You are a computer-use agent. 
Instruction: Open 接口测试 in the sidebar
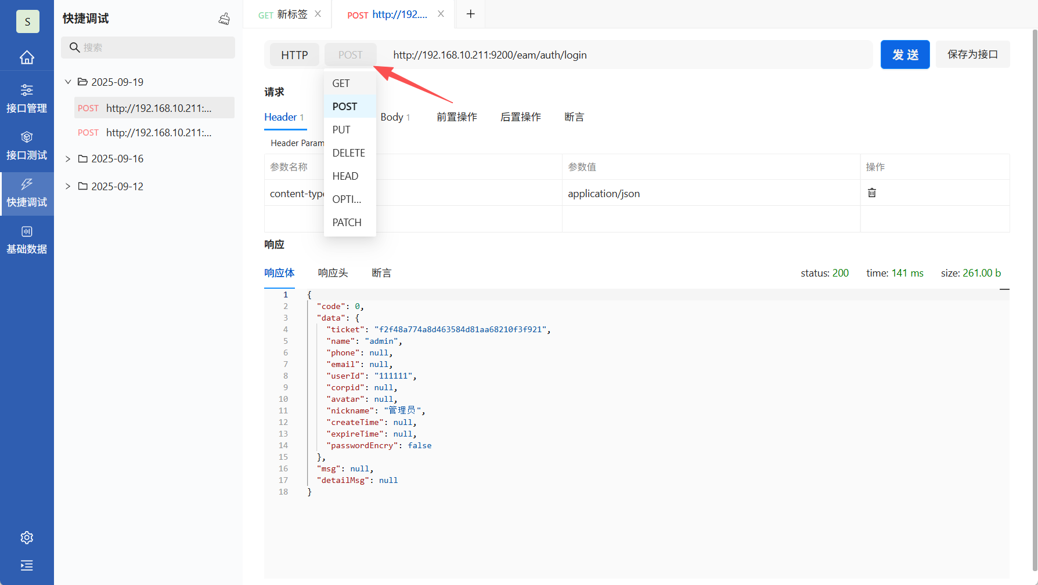click(27, 146)
